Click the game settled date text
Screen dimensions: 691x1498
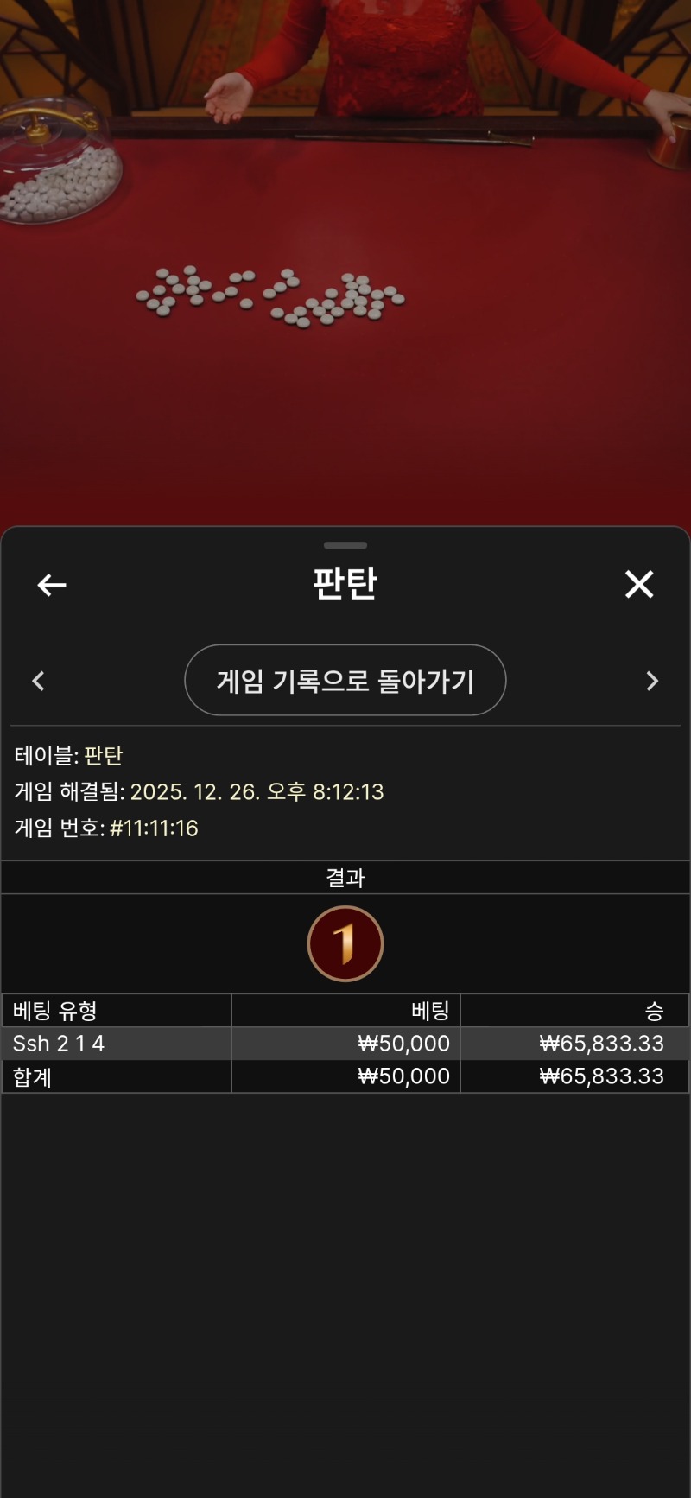tap(257, 791)
